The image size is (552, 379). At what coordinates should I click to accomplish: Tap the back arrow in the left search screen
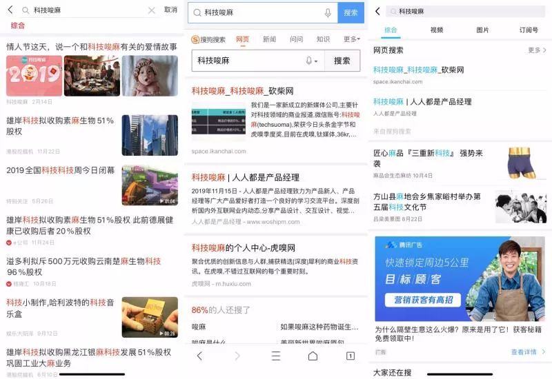10,10
